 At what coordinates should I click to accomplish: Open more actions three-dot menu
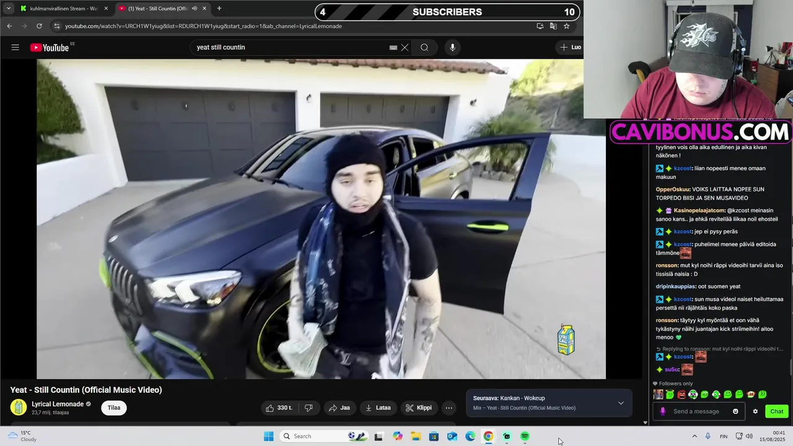tap(449, 408)
